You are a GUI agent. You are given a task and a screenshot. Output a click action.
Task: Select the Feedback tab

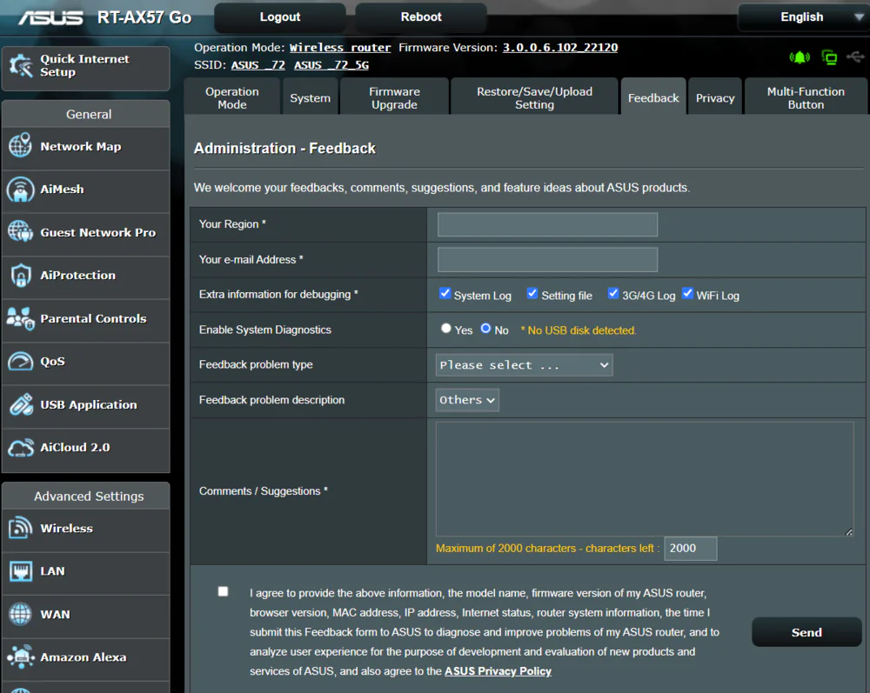tap(653, 97)
